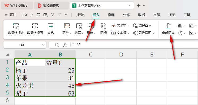This screenshot has height=105, width=198.
Task: Click the zoom magnifier icon in formula bar
Action: point(57,45)
